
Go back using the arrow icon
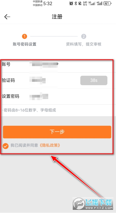pos(7,17)
